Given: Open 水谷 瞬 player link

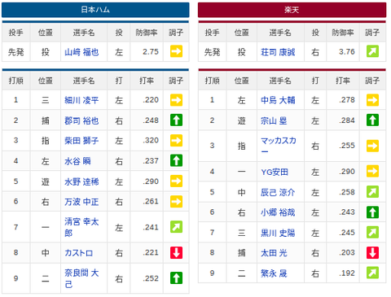Looking at the screenshot, I should tap(77, 161).
